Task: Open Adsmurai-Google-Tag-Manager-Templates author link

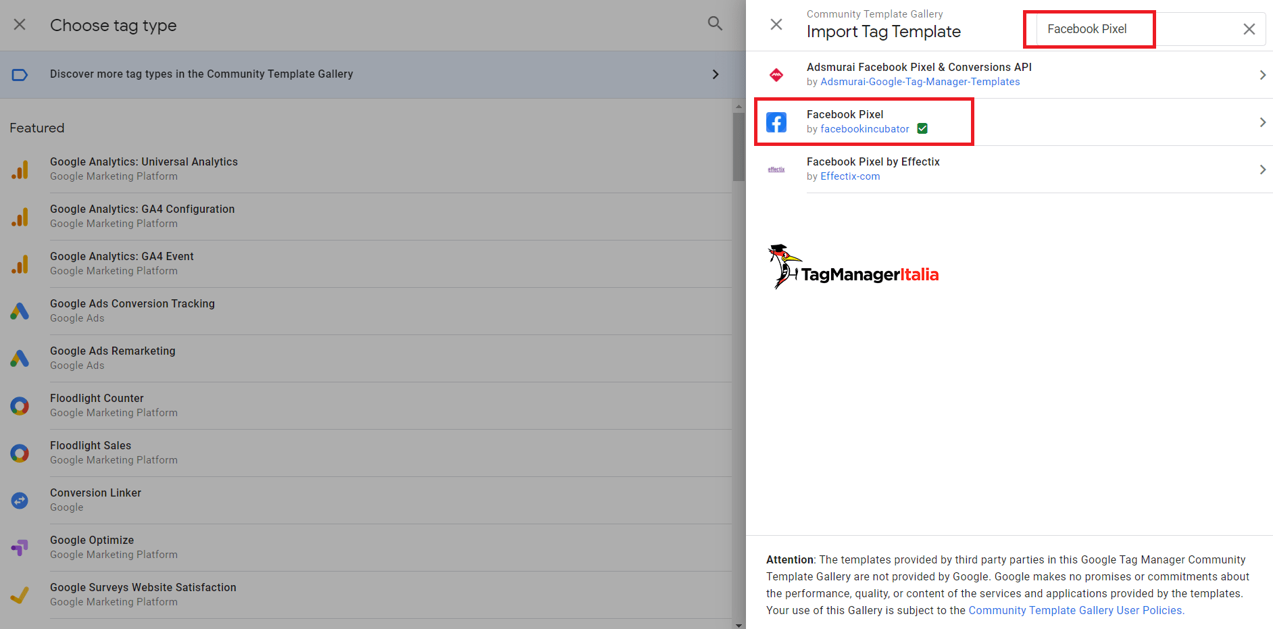Action: [x=920, y=82]
